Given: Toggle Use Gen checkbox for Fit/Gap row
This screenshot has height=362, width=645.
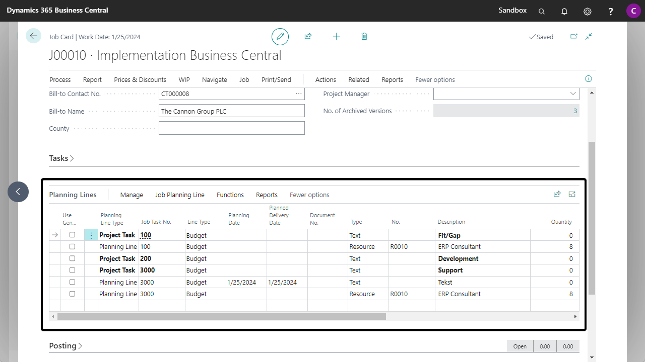Looking at the screenshot, I should click(x=72, y=235).
